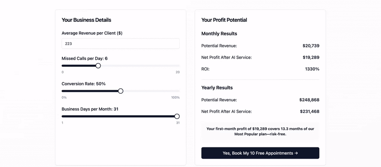Click the unfilled part of Missed Calls slider track
The width and height of the screenshot is (381, 167).
(x=140, y=66)
